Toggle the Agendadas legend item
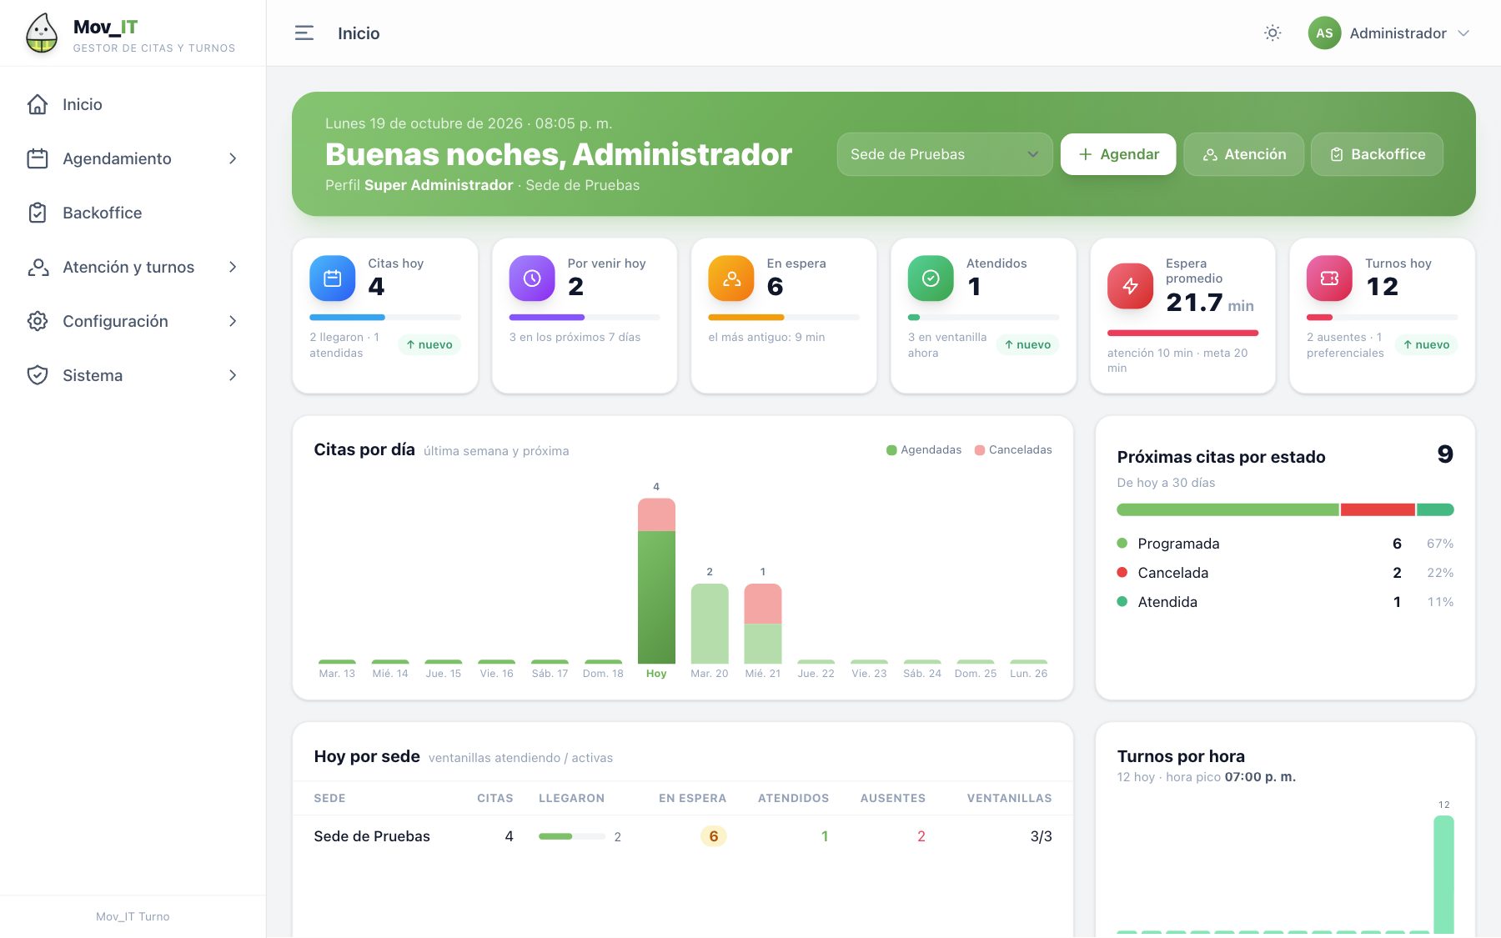This screenshot has width=1501, height=938. (924, 450)
